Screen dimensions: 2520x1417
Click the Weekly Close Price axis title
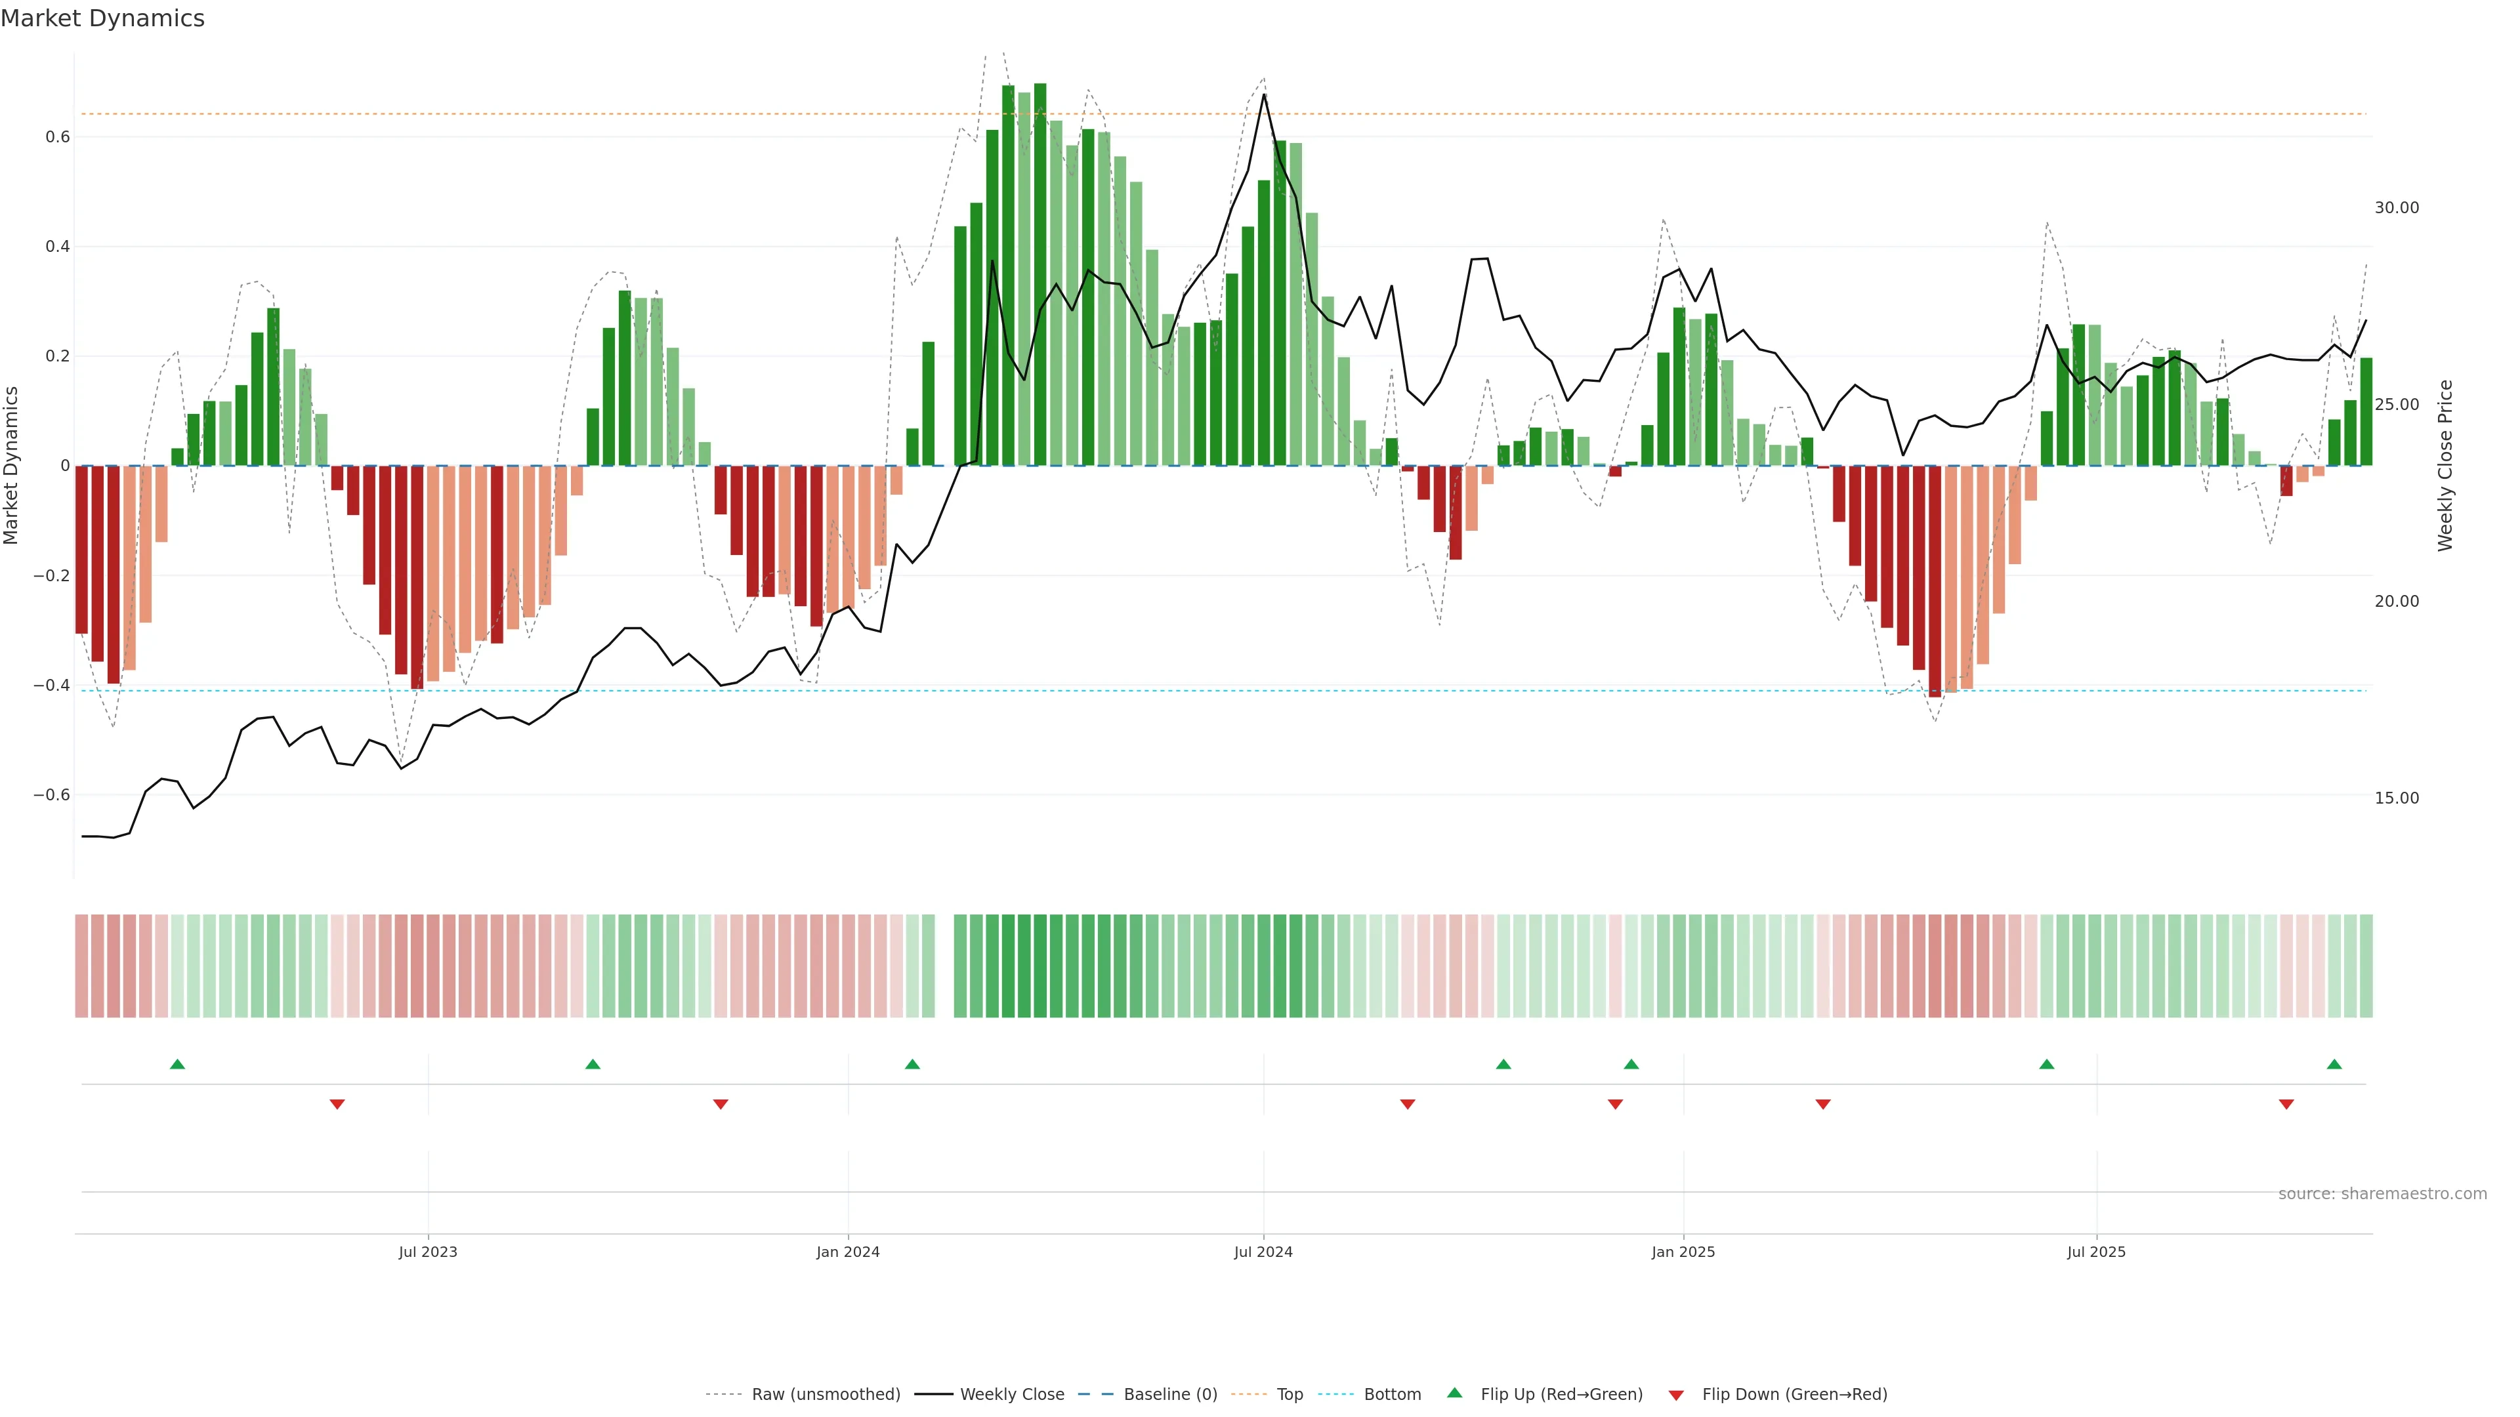(2445, 466)
